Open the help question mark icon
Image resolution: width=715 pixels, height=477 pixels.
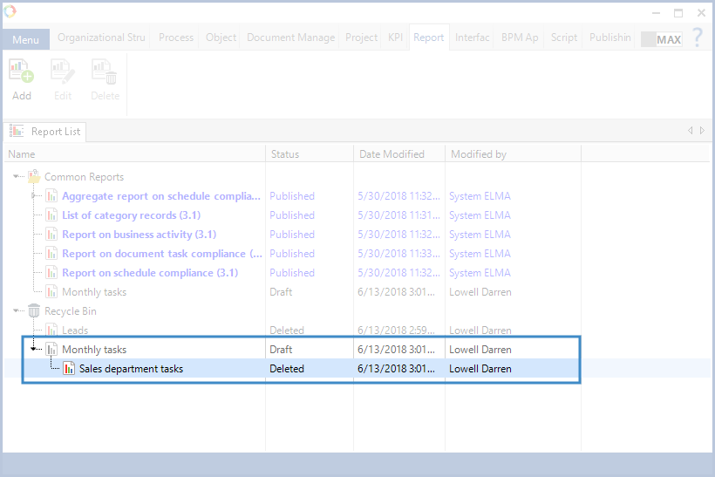click(697, 37)
